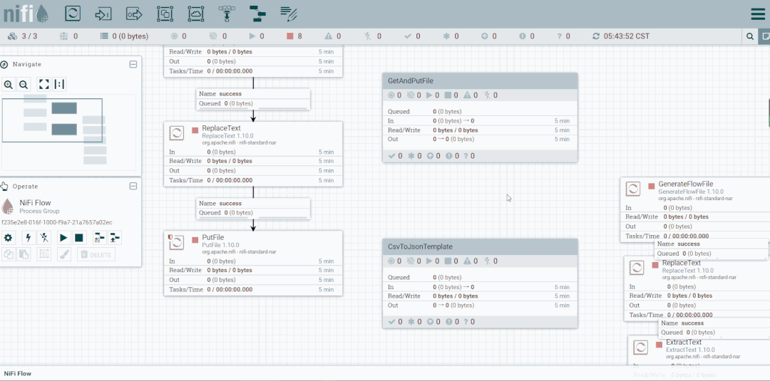Click the NiFi Flow breadcrumb link
Viewport: 770px width, 381px height.
click(x=18, y=374)
